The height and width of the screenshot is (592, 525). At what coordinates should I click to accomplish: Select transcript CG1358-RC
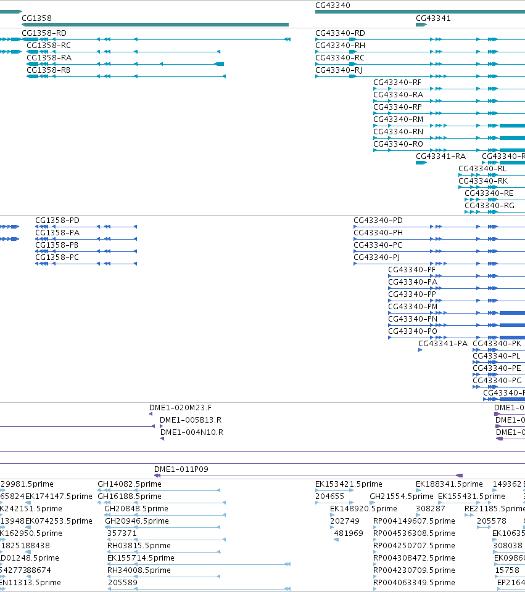[49, 46]
